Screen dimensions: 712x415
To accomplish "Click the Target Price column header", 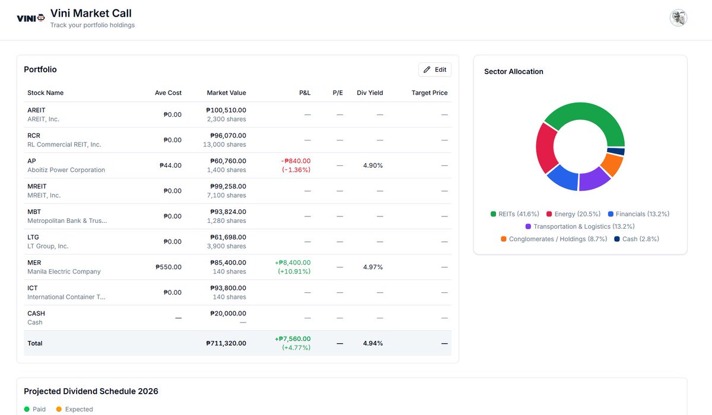I will click(x=430, y=93).
